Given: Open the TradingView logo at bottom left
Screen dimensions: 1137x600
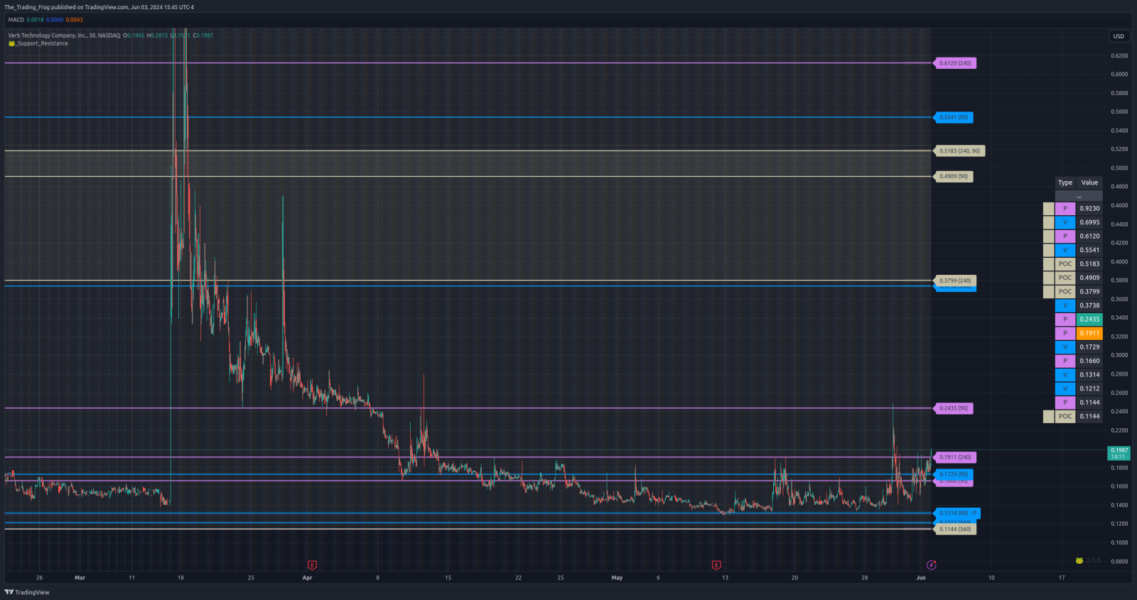Looking at the screenshot, I should pyautogui.click(x=27, y=592).
